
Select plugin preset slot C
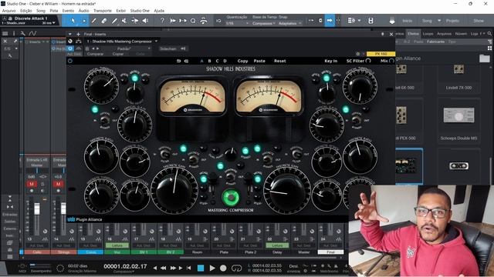(217, 61)
